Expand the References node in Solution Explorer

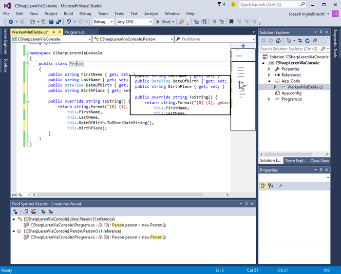[269, 75]
